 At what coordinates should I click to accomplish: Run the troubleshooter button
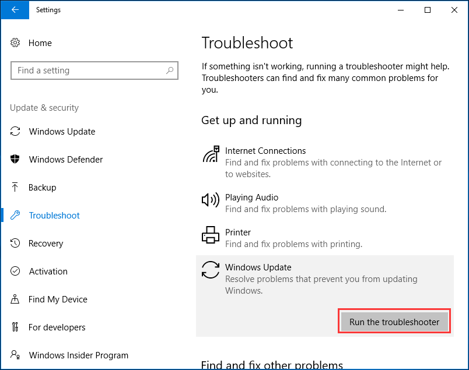coord(394,322)
